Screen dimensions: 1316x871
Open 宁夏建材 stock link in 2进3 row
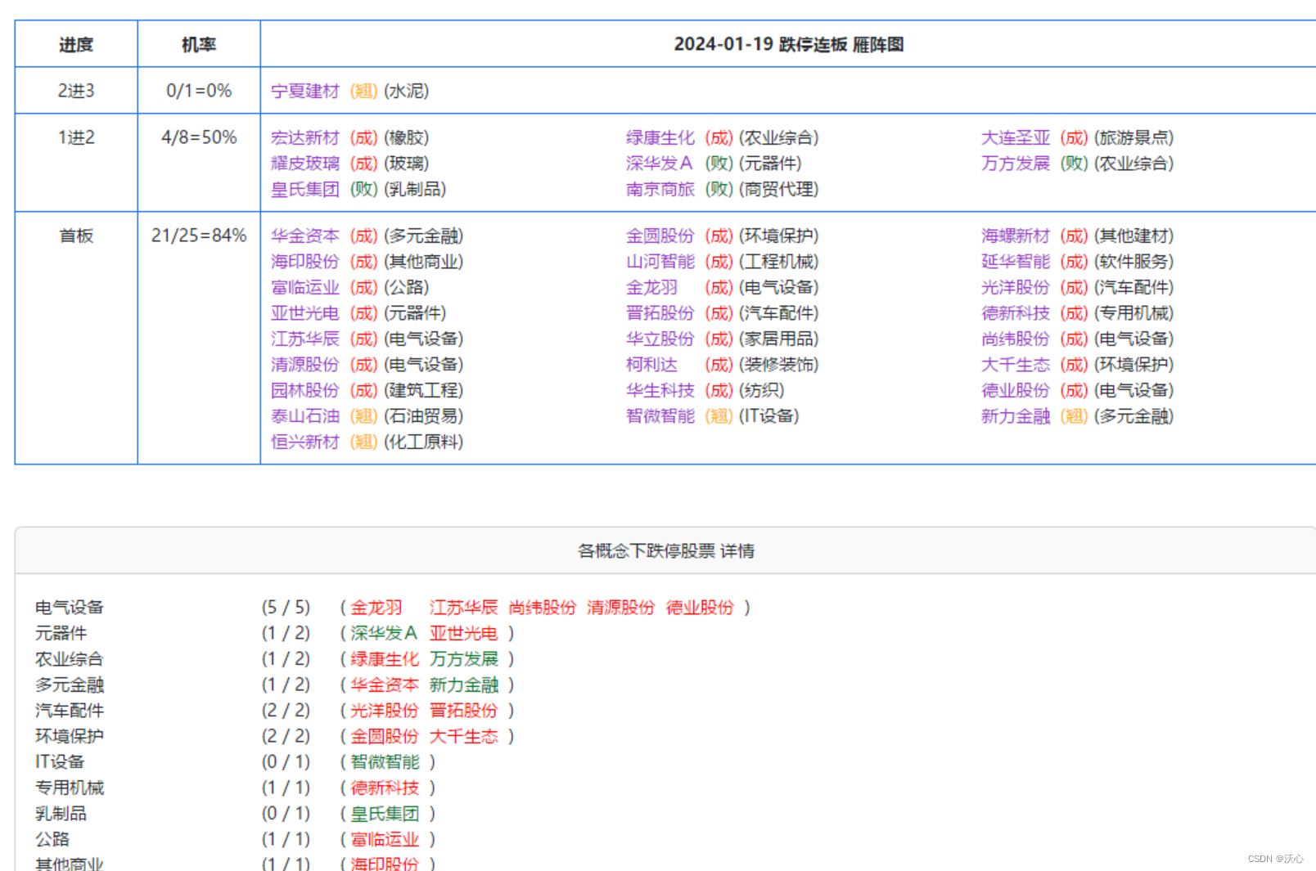[304, 91]
